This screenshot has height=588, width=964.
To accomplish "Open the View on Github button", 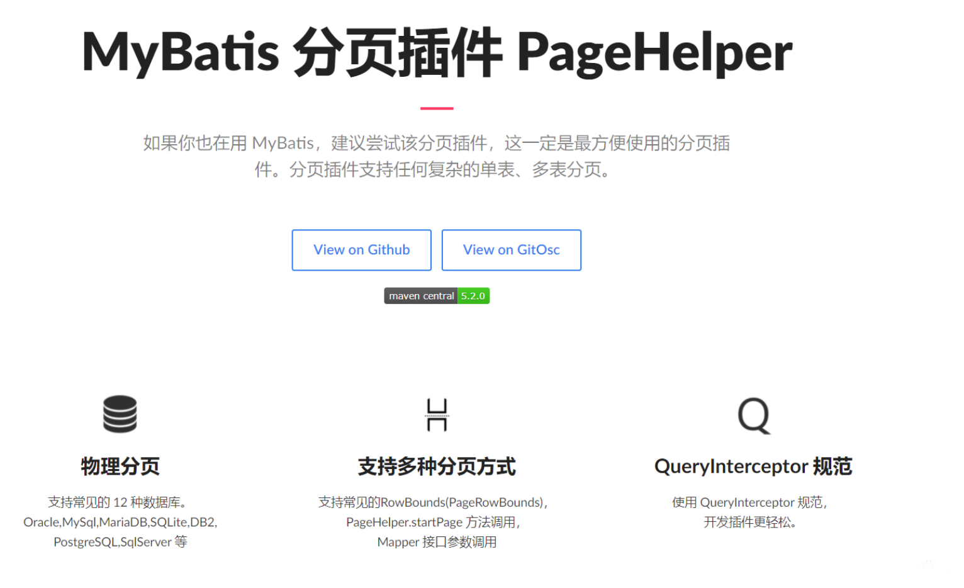I will coord(361,250).
